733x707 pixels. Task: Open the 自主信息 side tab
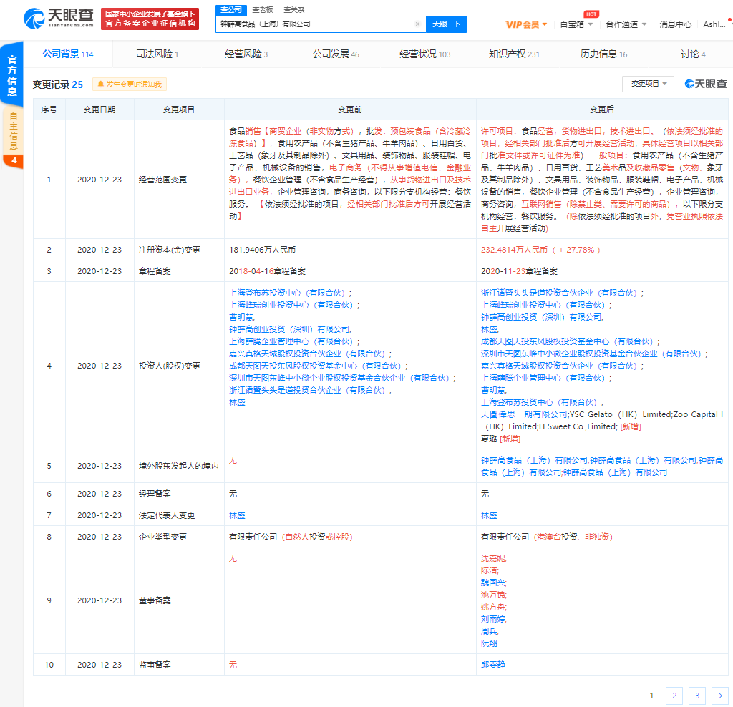tap(13, 132)
